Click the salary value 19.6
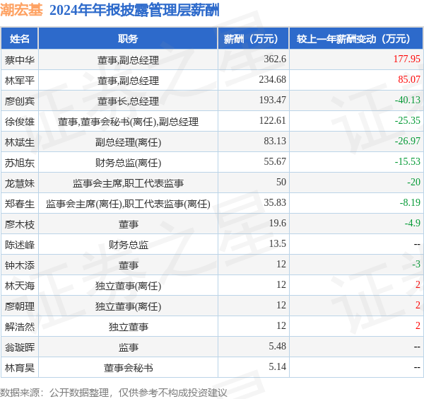The height and width of the screenshot is (399, 424). point(278,223)
